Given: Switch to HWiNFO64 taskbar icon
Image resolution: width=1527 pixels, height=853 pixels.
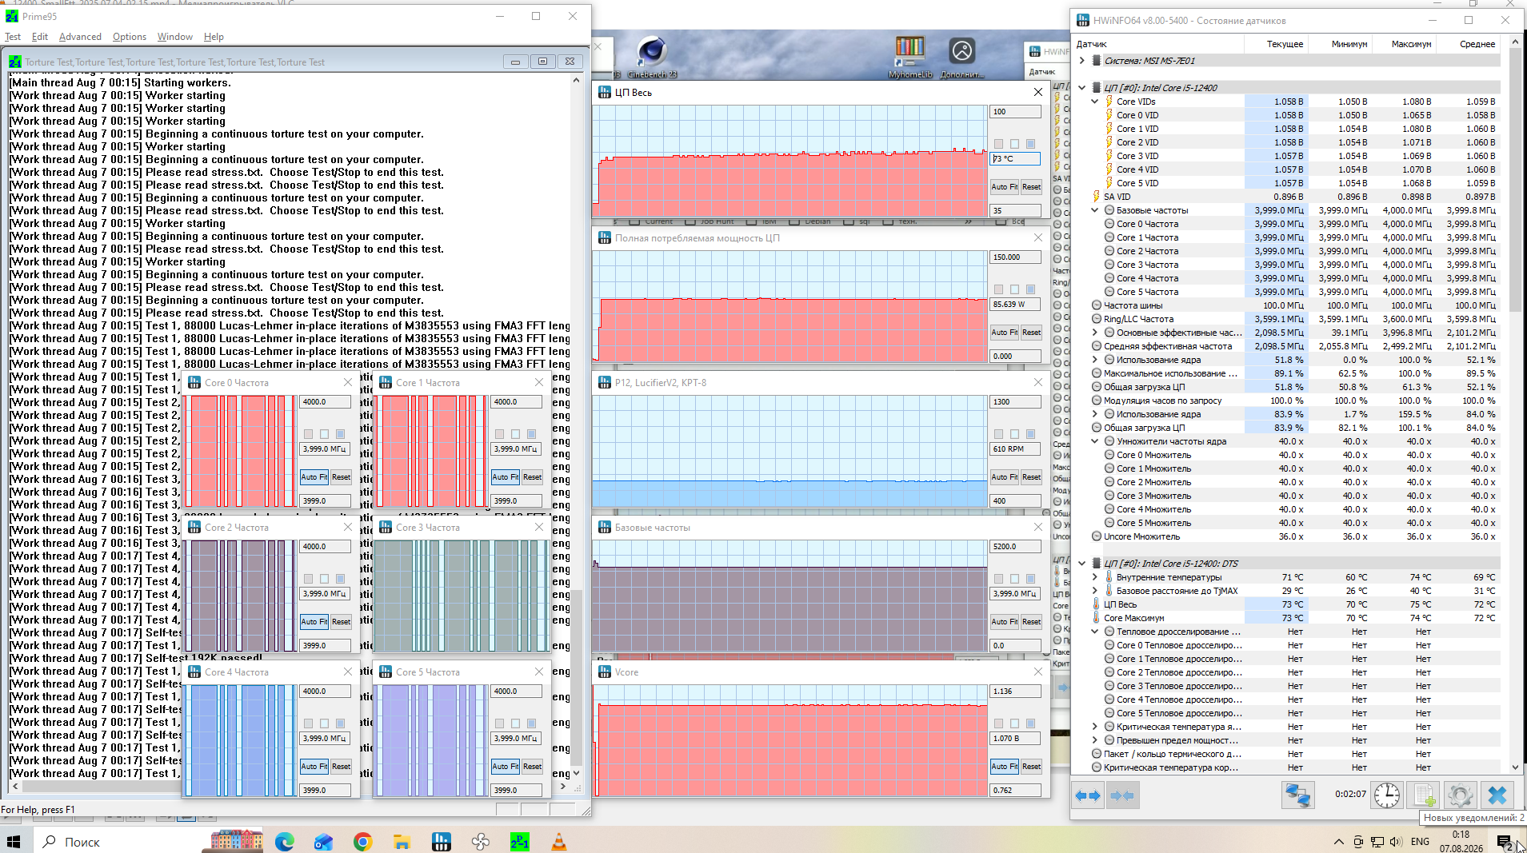Looking at the screenshot, I should pyautogui.click(x=441, y=842).
